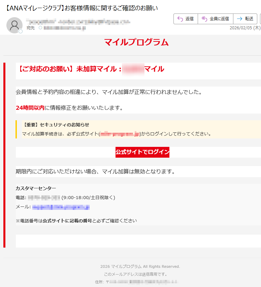The image size is (261, 287).
Task: Open the sender's profile avatar
Action: 14,25
